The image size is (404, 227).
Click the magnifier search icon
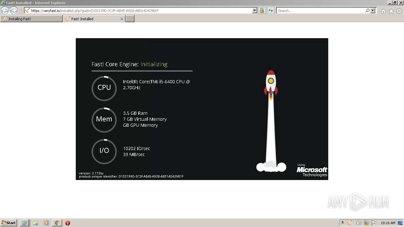tap(367, 10)
